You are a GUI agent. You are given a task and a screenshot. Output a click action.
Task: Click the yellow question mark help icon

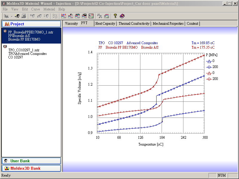[x=115, y=16]
